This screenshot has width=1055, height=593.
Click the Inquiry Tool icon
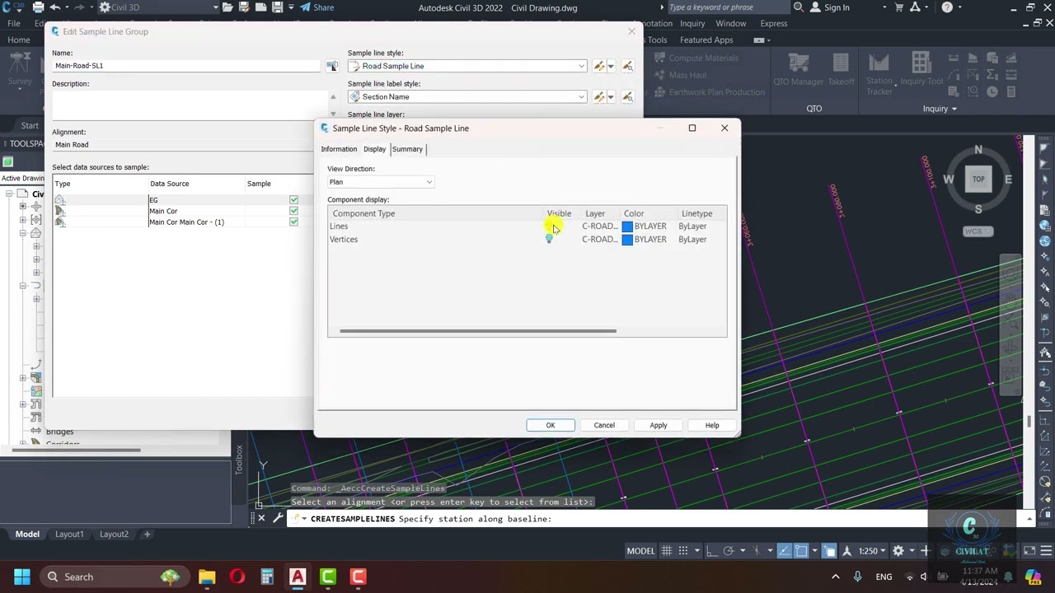(921, 69)
